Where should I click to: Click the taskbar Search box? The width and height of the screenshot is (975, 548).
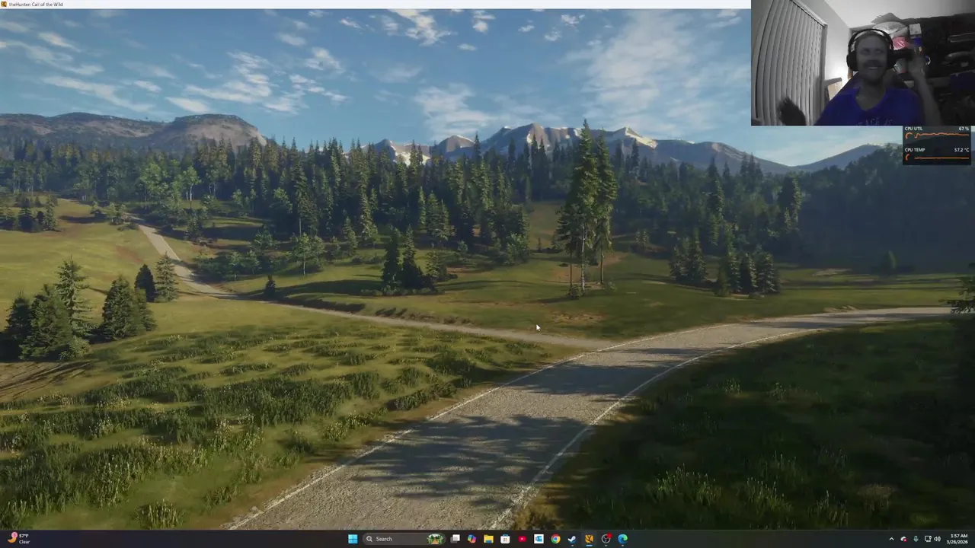click(404, 539)
